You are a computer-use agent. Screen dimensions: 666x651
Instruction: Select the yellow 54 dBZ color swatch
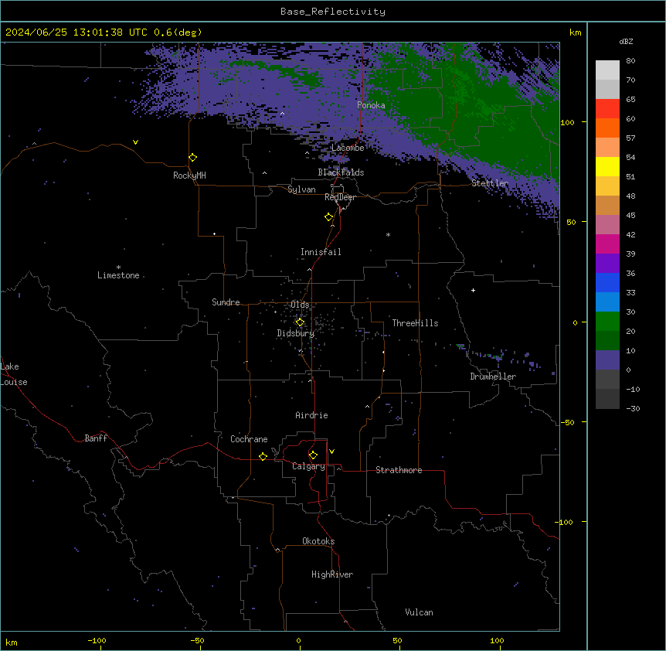[607, 166]
